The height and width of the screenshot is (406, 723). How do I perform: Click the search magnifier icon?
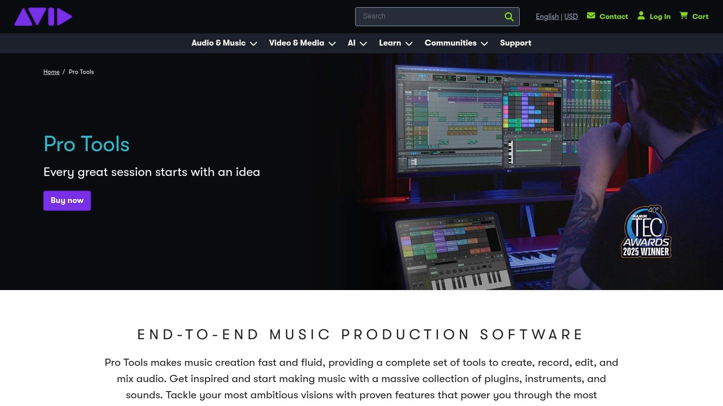[x=509, y=17]
